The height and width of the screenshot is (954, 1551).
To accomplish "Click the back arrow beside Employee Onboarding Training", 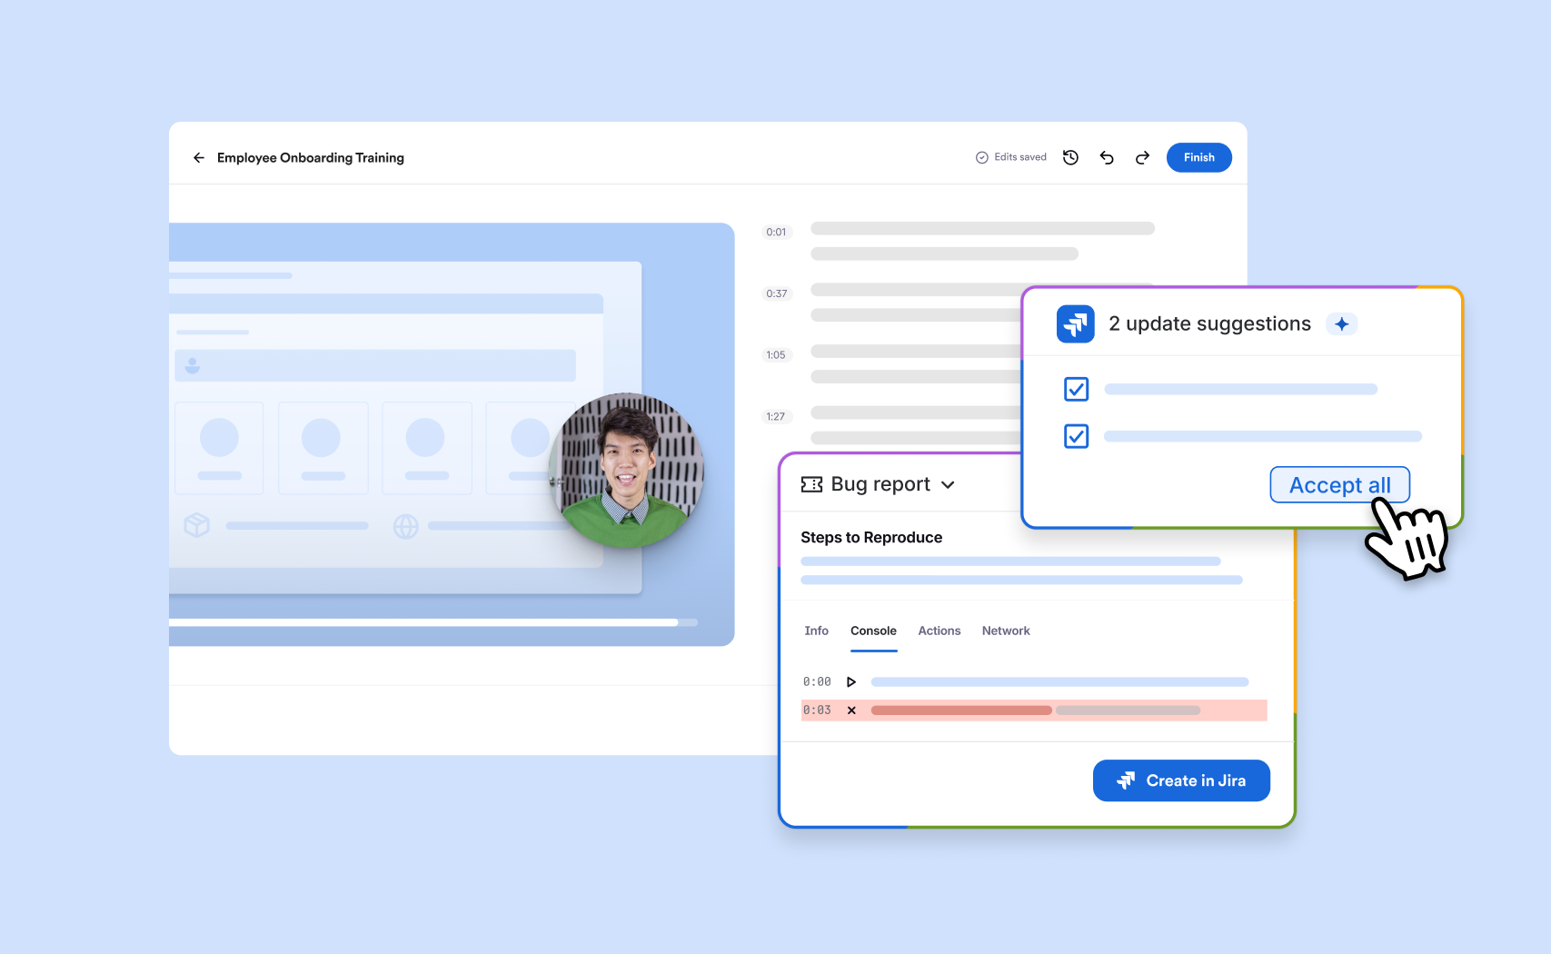I will pos(199,157).
